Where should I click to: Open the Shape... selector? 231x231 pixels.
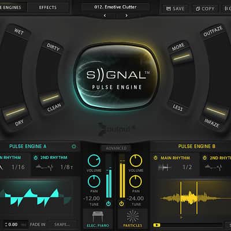pyautogui.click(x=62, y=225)
